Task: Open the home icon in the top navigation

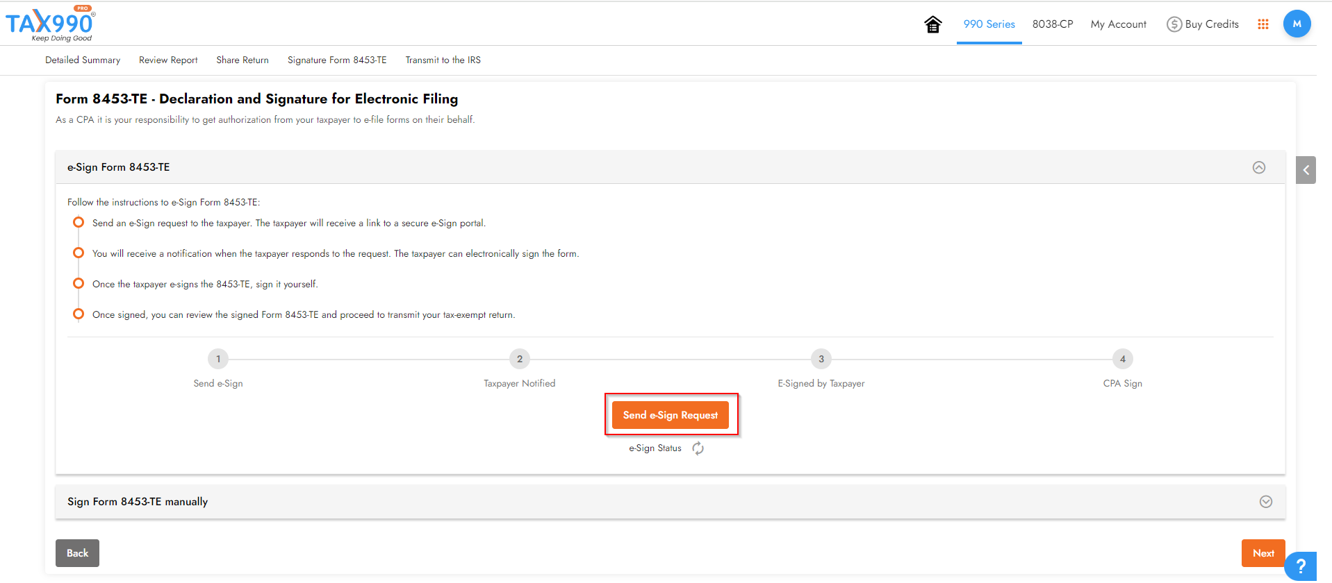Action: (x=933, y=24)
